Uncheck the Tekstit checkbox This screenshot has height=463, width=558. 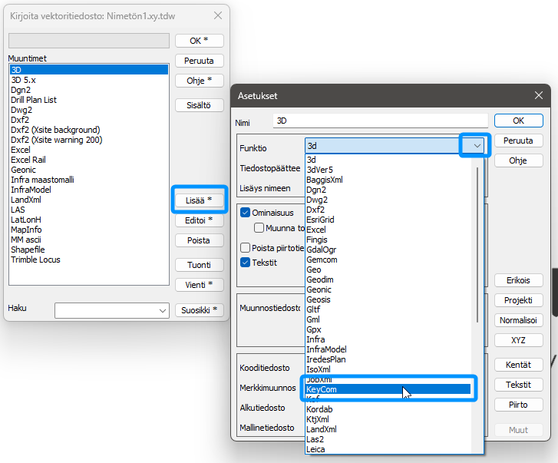(246, 263)
